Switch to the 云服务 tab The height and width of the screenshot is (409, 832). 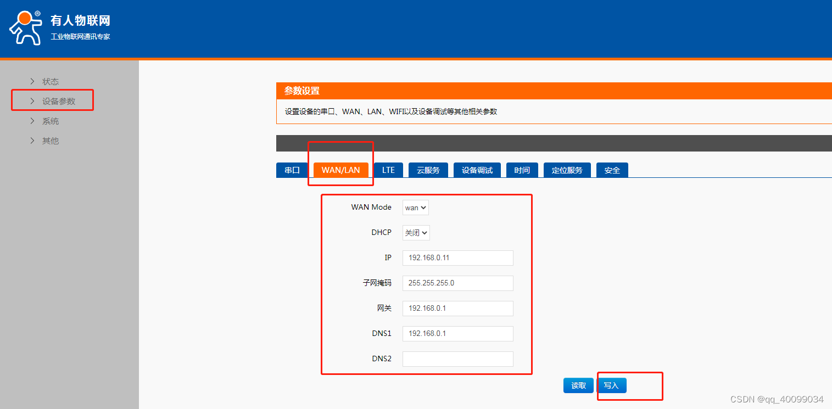click(428, 170)
